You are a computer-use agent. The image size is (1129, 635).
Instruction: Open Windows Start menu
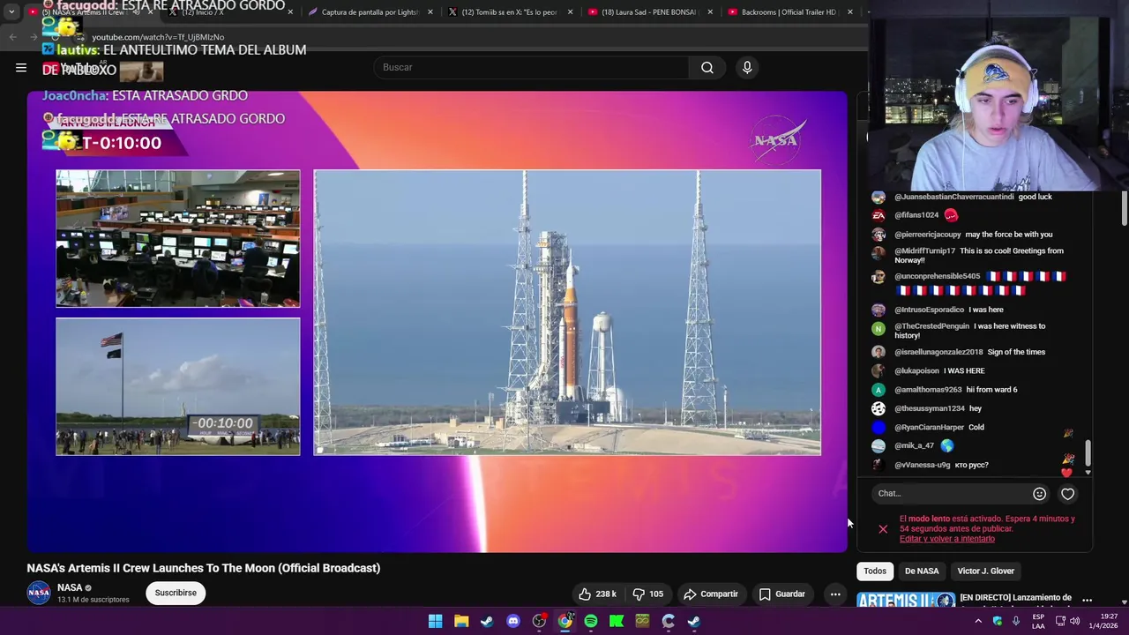click(x=436, y=621)
